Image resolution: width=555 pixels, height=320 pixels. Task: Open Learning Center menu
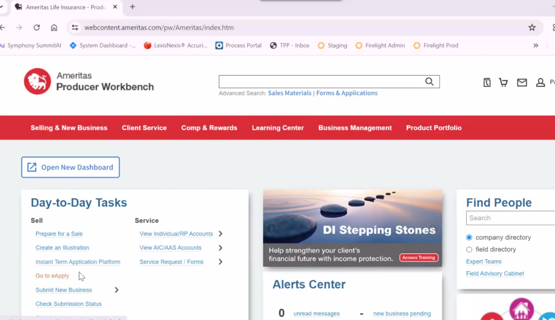point(278,128)
